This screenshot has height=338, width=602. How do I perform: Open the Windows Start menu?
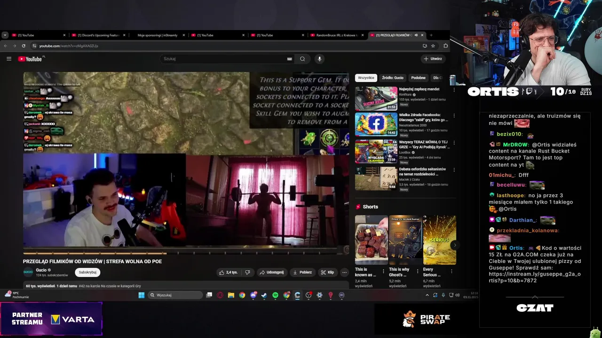141,295
